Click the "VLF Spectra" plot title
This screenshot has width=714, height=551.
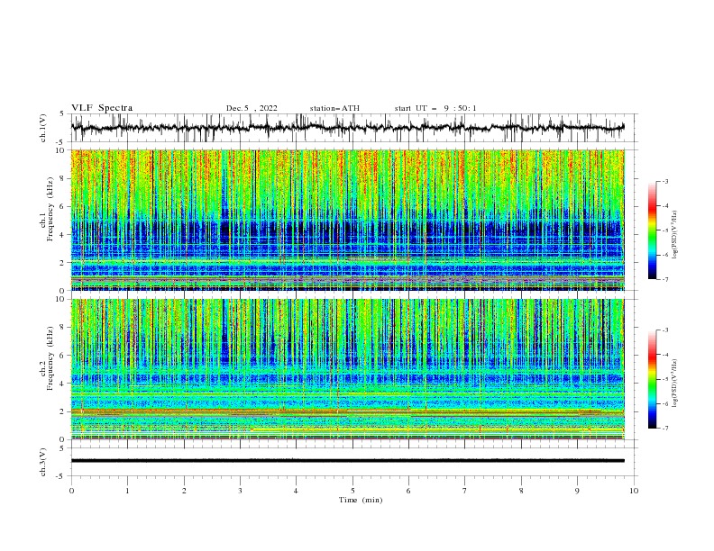click(102, 108)
